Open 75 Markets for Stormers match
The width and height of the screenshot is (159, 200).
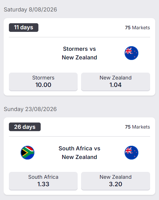[x=137, y=28]
